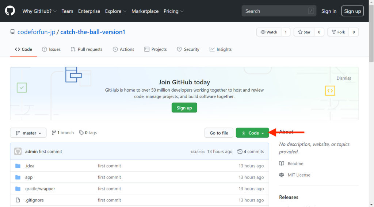View the watchers count of 1
The image size is (374, 207).
pos(286,32)
